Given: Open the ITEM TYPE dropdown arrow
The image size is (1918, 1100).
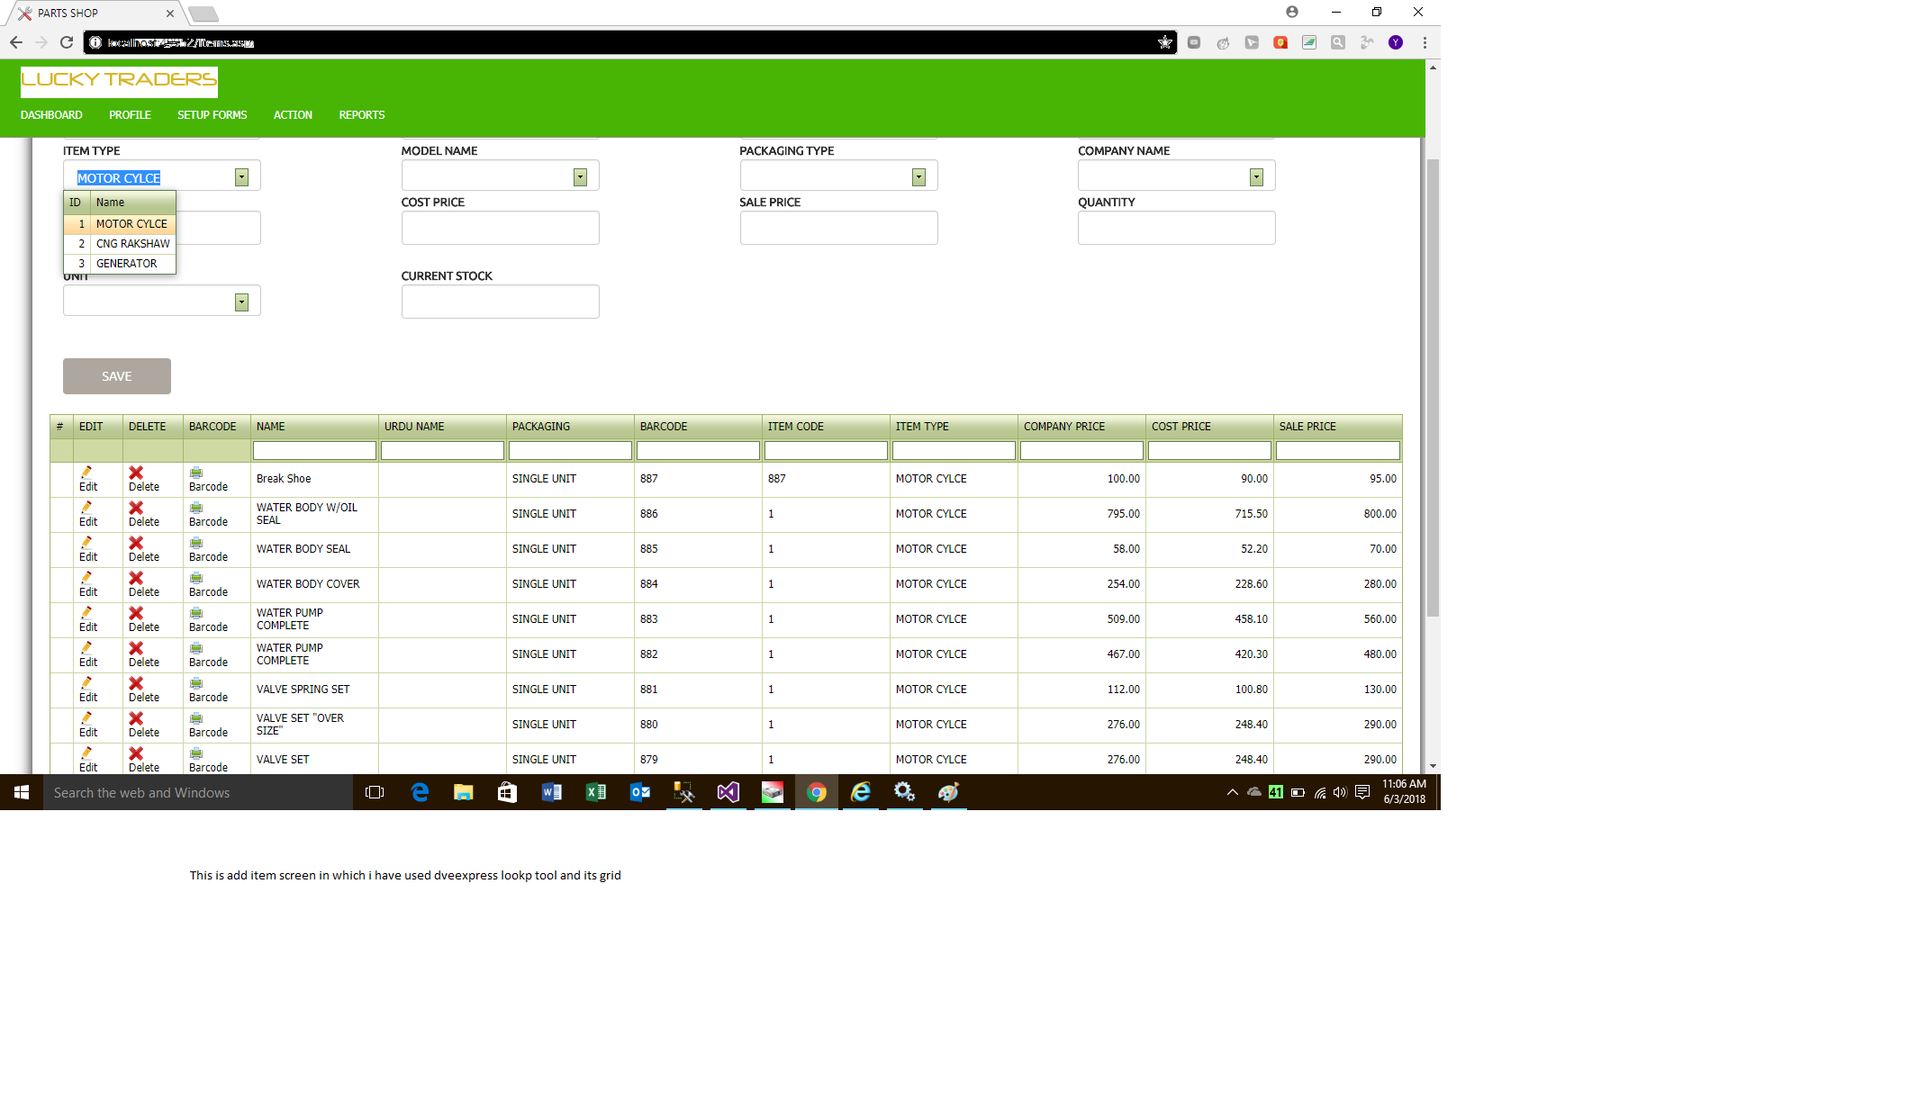Looking at the screenshot, I should (x=241, y=177).
